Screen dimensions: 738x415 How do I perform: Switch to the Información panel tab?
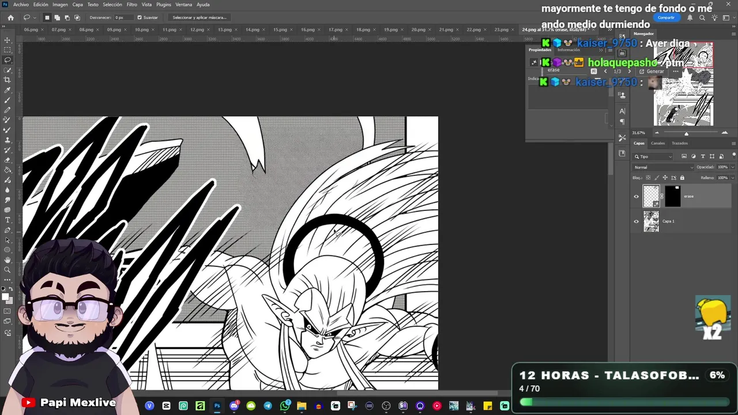568,50
